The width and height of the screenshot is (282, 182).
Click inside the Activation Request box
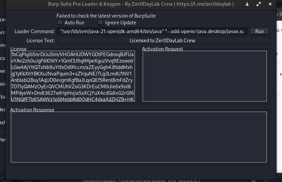205,76
